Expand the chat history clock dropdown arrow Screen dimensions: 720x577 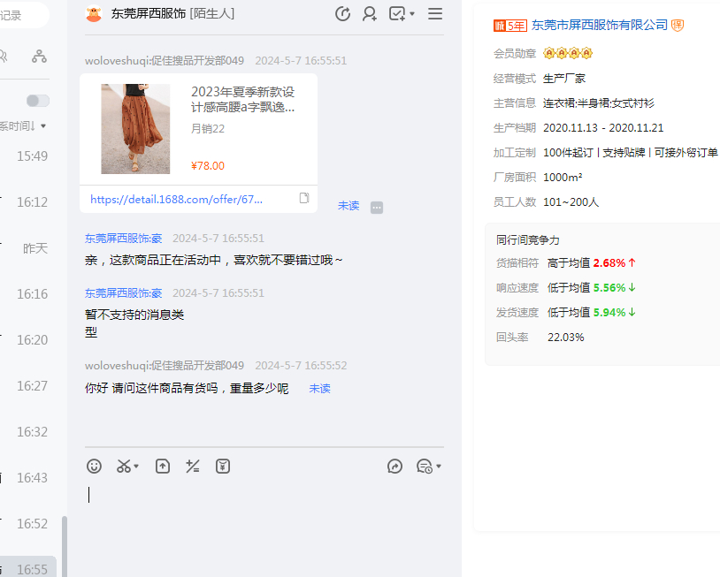coord(439,467)
